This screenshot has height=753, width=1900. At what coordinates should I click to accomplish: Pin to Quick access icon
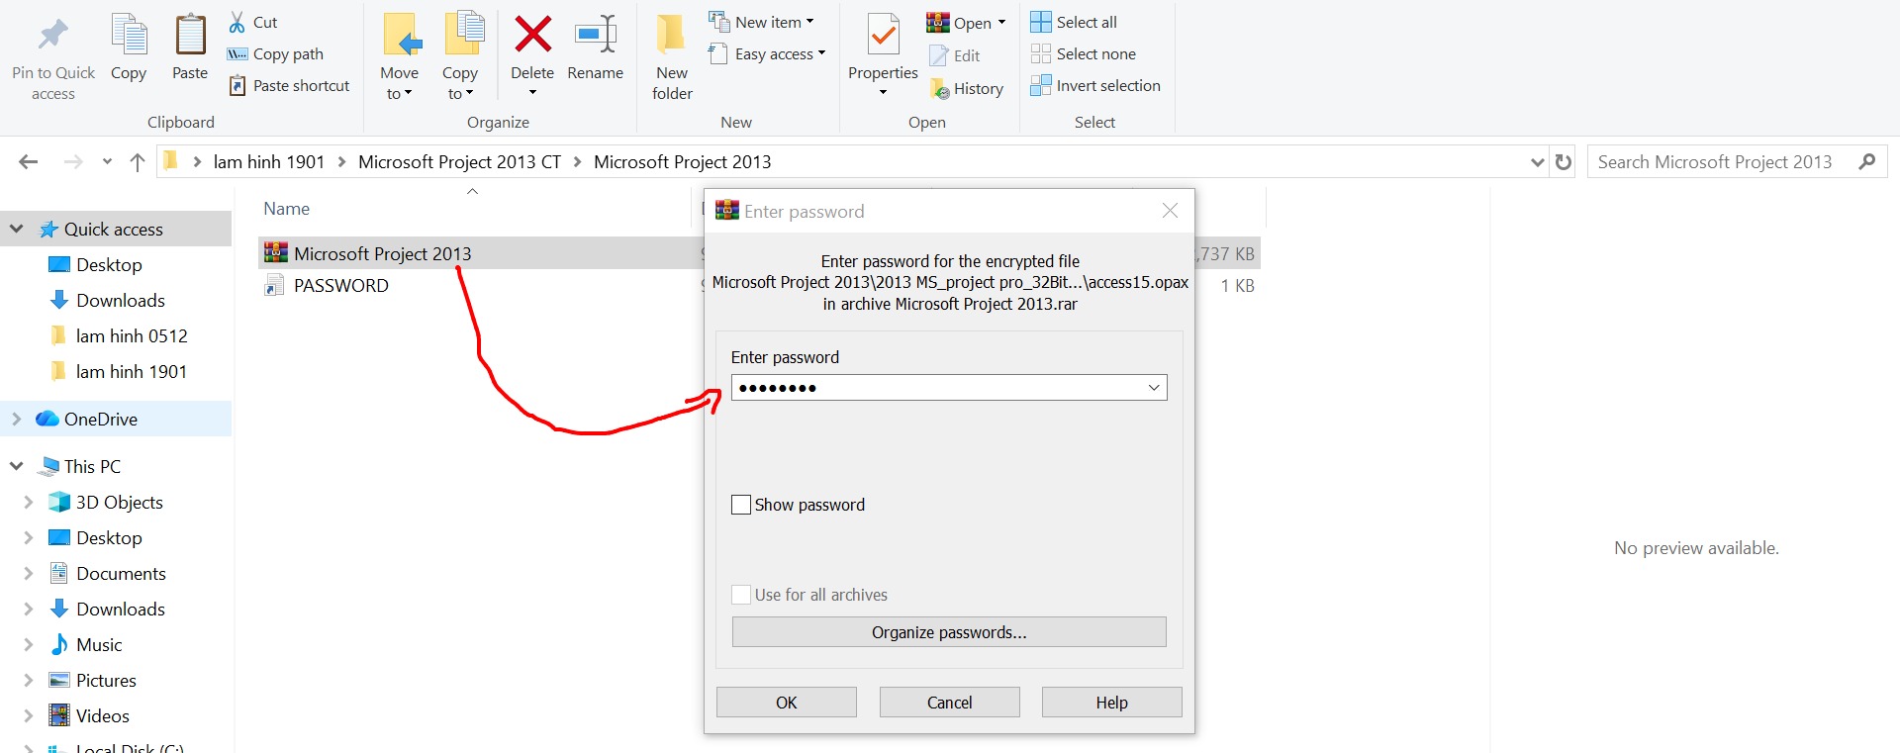click(53, 36)
